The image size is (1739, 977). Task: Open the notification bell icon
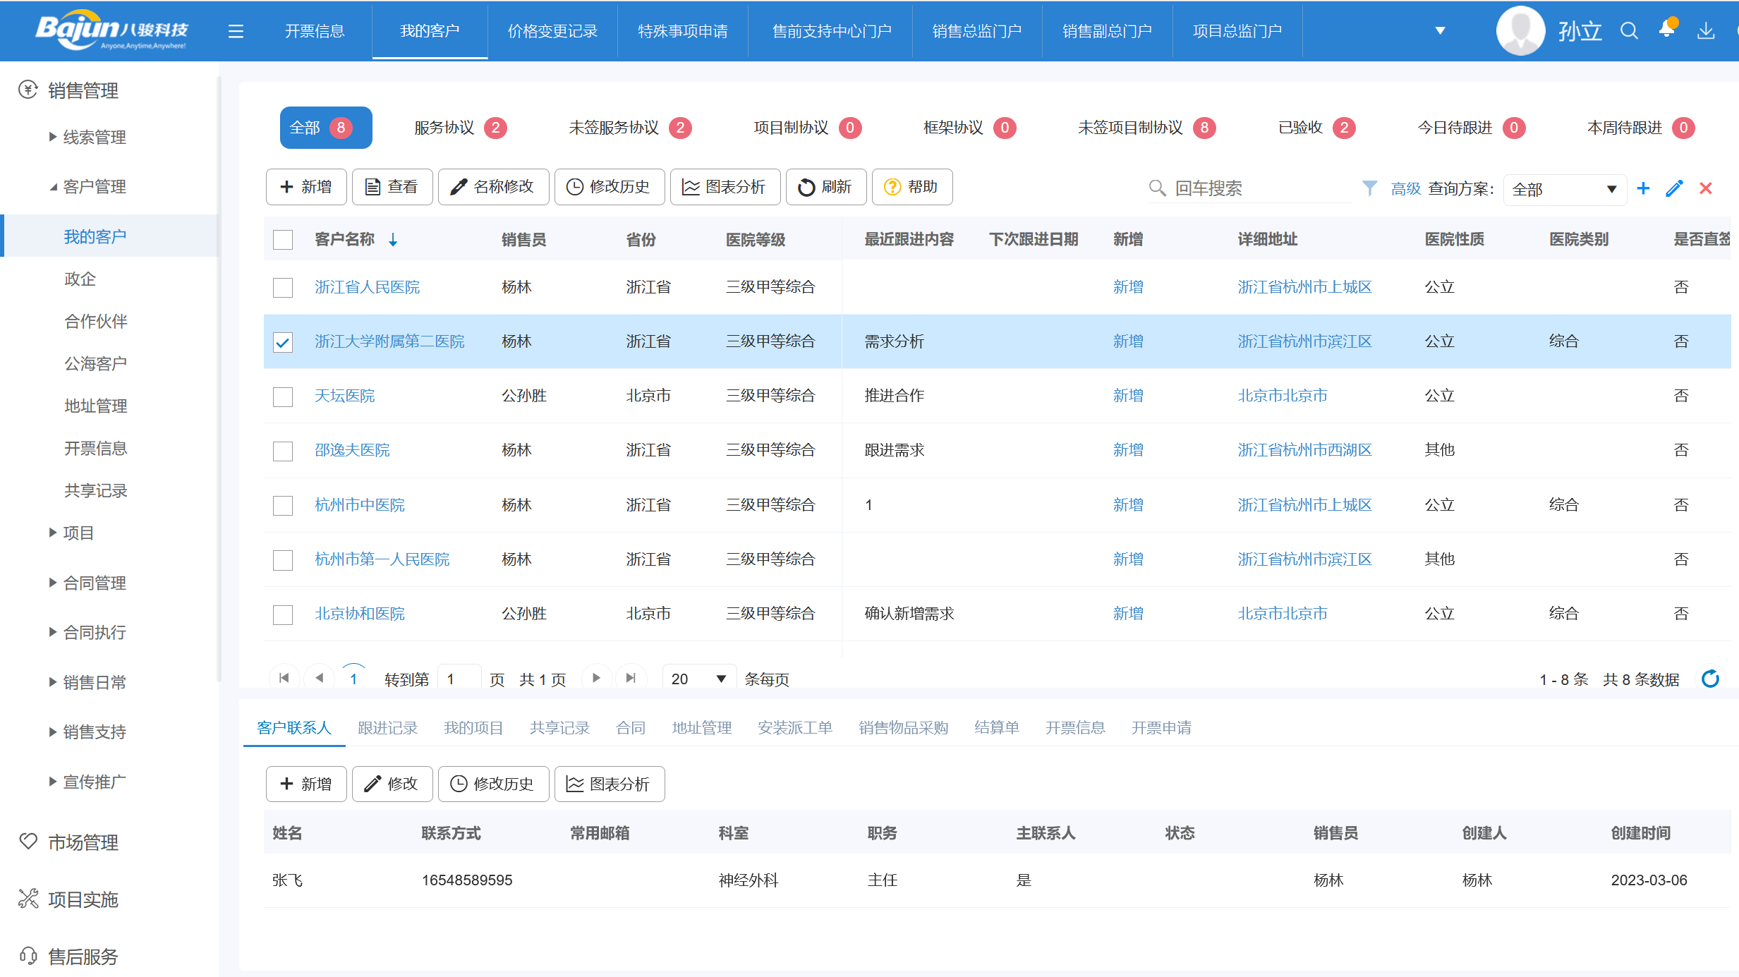point(1666,30)
